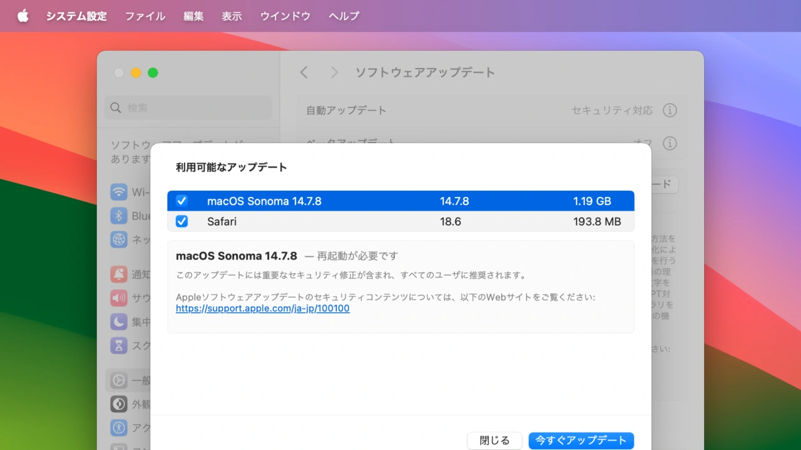This screenshot has height=450, width=801.
Task: Open ネットワーク (Network) settings
Action: point(119,239)
